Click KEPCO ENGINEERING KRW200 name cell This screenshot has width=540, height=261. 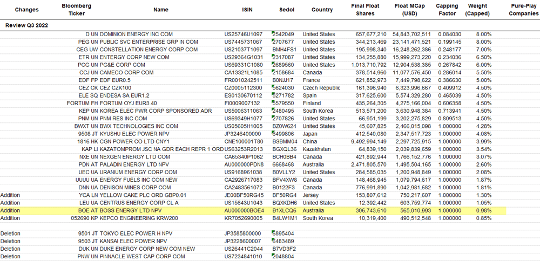(x=139, y=218)
